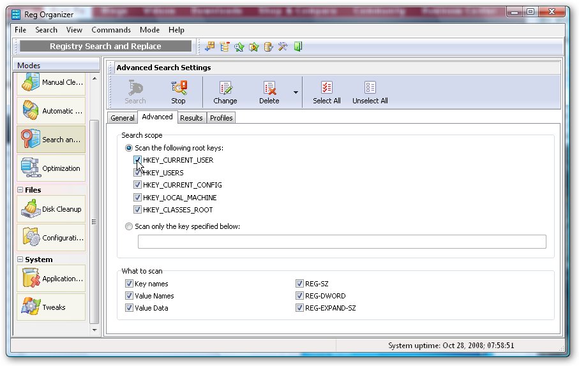Open the dropdown arrow beside Delete
The height and width of the screenshot is (366, 579).
[x=296, y=92]
